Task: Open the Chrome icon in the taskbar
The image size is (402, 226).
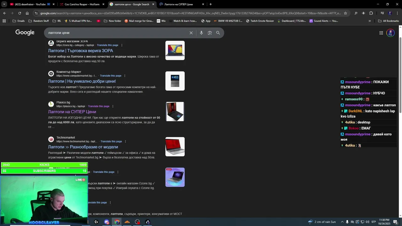Action: (x=117, y=222)
